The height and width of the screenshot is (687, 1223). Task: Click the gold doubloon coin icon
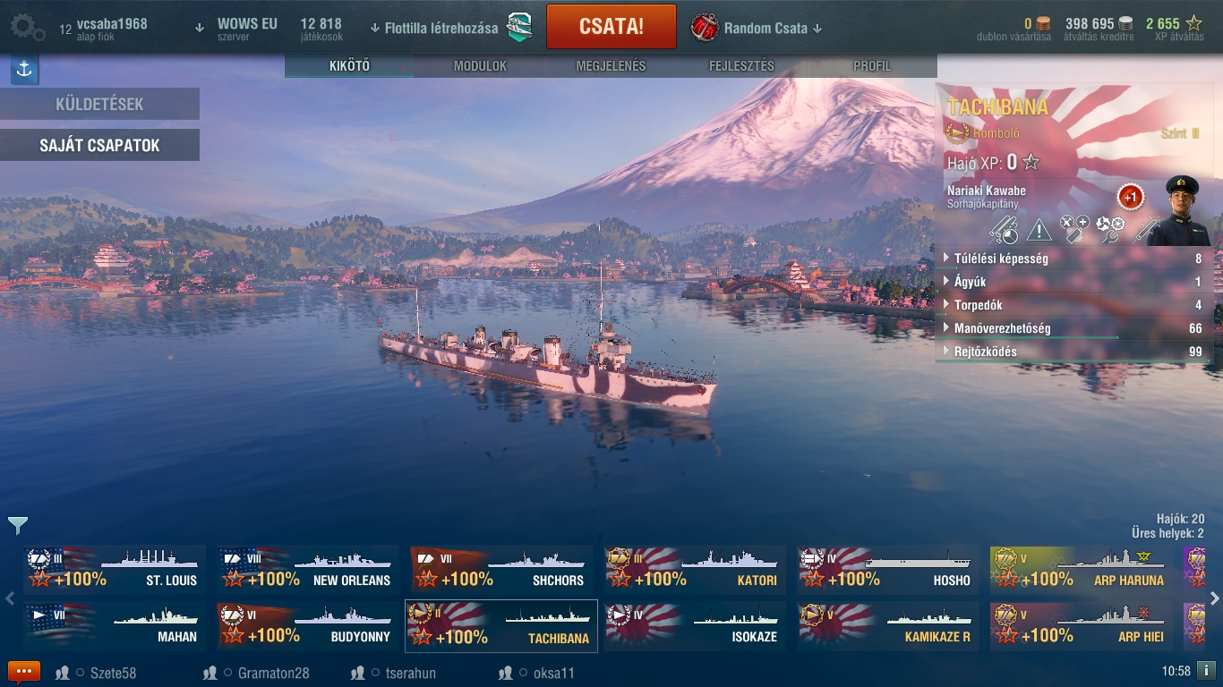coord(1046,24)
